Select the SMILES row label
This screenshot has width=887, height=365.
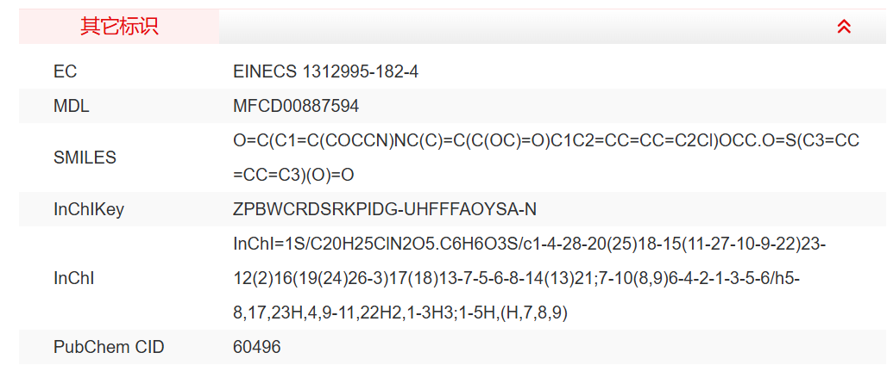click(85, 158)
